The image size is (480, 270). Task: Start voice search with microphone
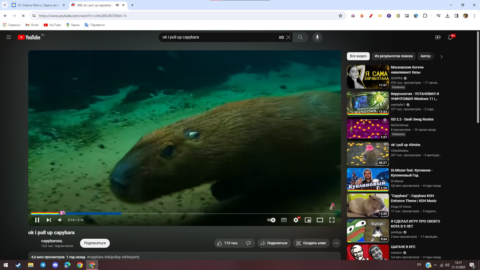317,37
